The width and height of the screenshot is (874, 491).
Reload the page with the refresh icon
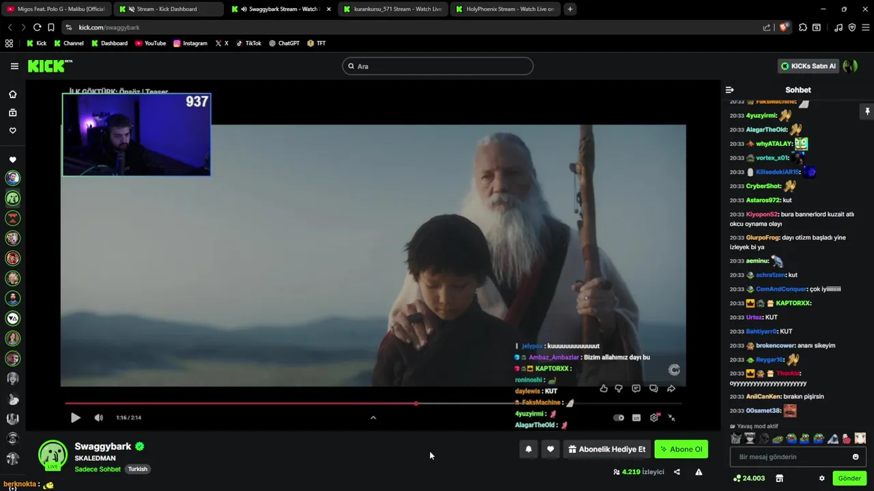pyautogui.click(x=37, y=27)
